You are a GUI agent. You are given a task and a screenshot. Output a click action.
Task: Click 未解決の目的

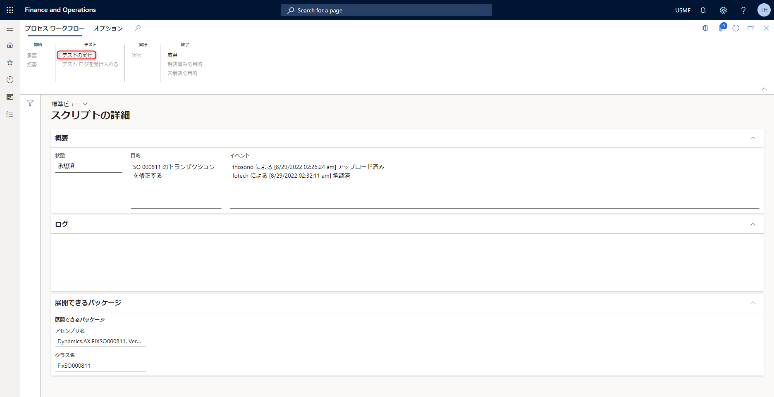[x=182, y=73]
